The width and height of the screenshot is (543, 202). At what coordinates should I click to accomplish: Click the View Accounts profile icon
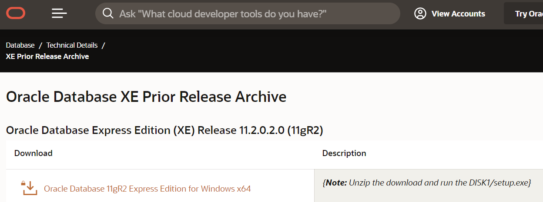420,13
